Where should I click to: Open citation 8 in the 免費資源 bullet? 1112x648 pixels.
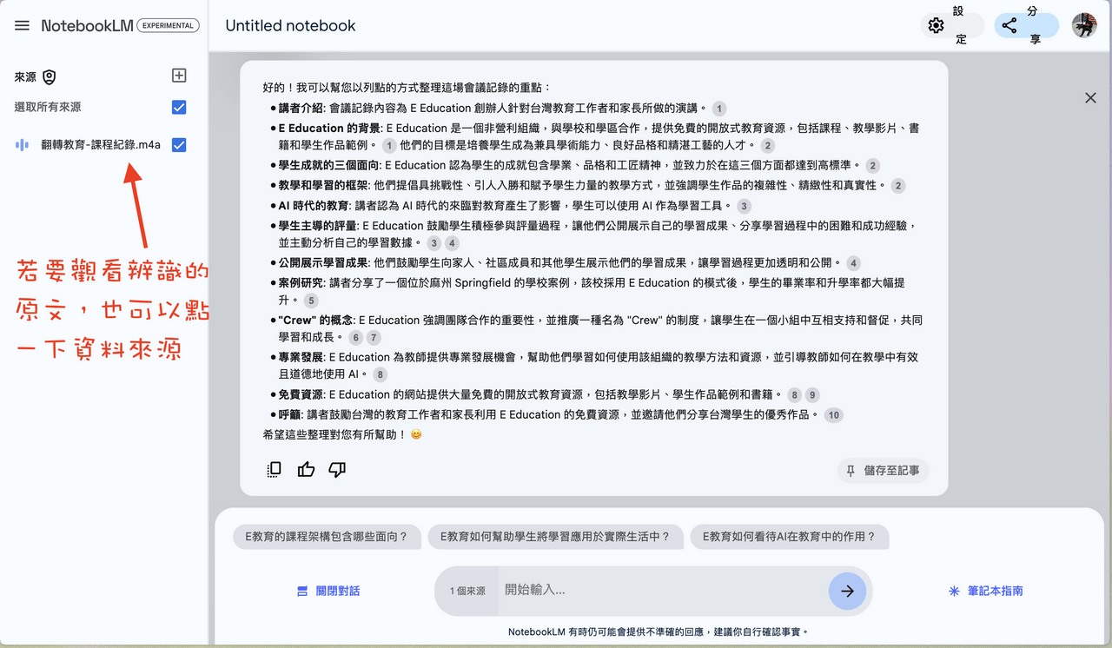pyautogui.click(x=794, y=395)
